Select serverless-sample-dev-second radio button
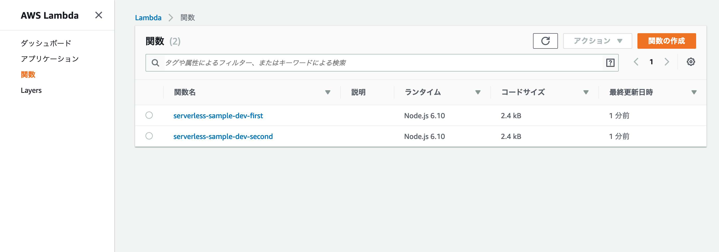The image size is (719, 252). (x=149, y=136)
